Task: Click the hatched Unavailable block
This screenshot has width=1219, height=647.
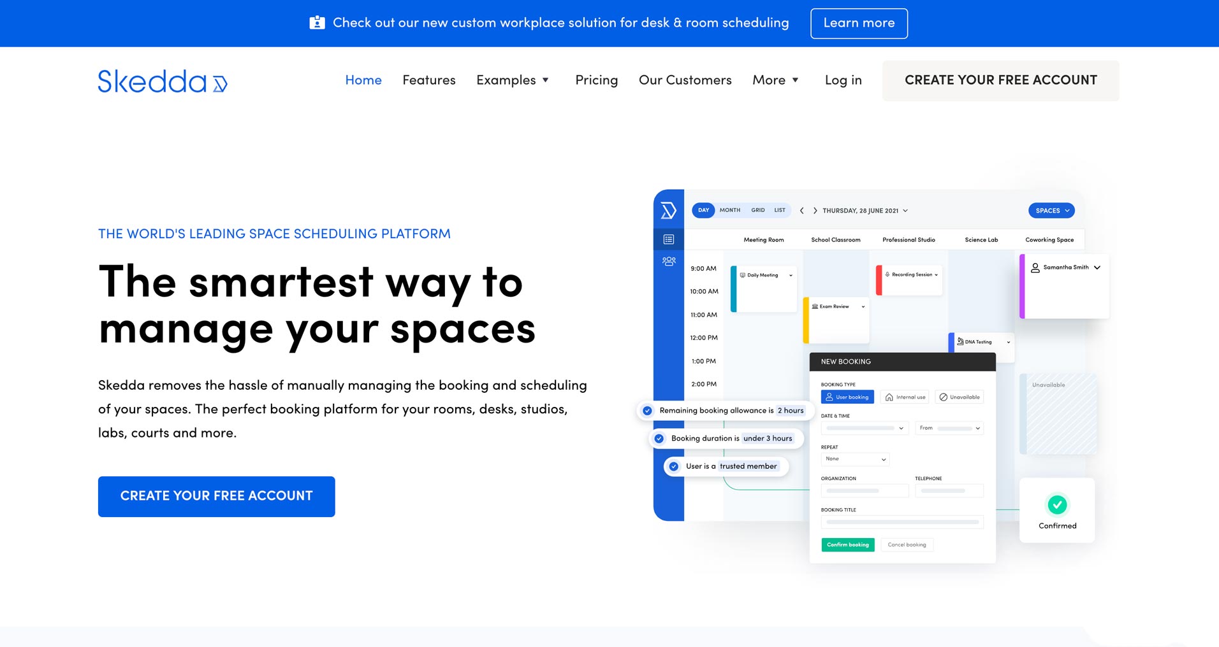Action: (1058, 414)
